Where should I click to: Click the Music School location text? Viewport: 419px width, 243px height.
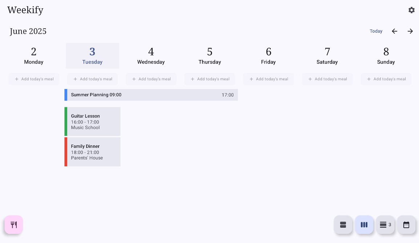point(85,127)
